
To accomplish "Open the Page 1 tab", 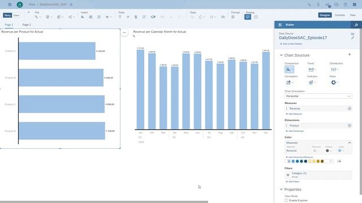I will tap(9, 25).
